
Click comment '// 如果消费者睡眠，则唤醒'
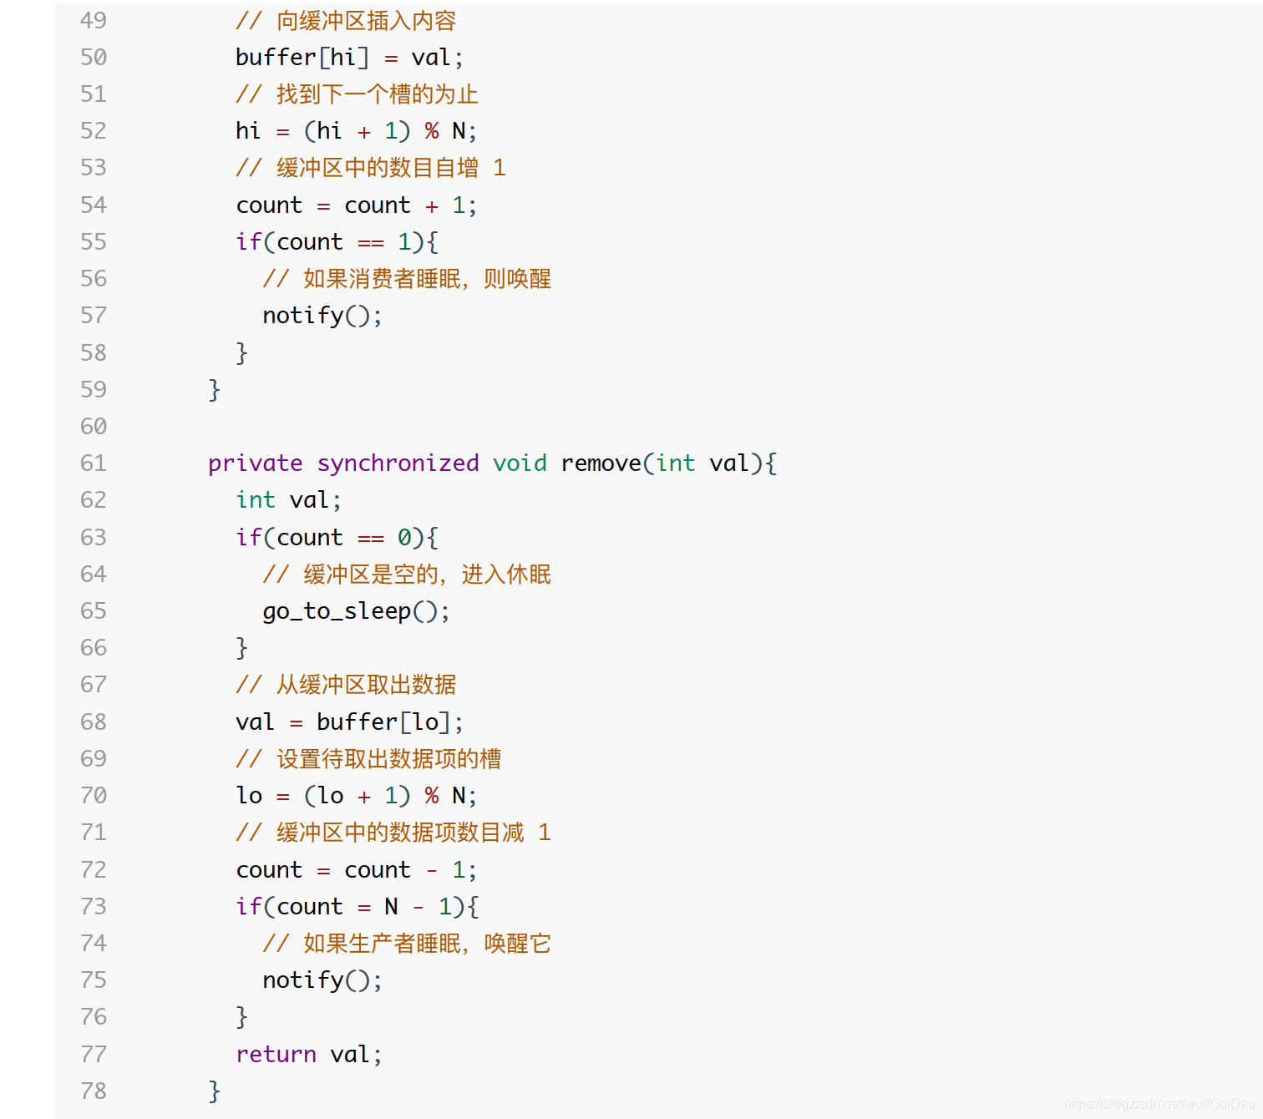(407, 278)
